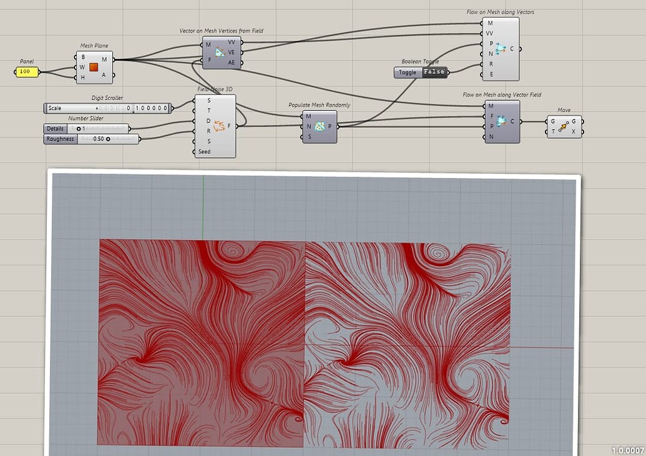Toggle the Boolean Toggle from False to True
646x456 pixels.
(433, 72)
